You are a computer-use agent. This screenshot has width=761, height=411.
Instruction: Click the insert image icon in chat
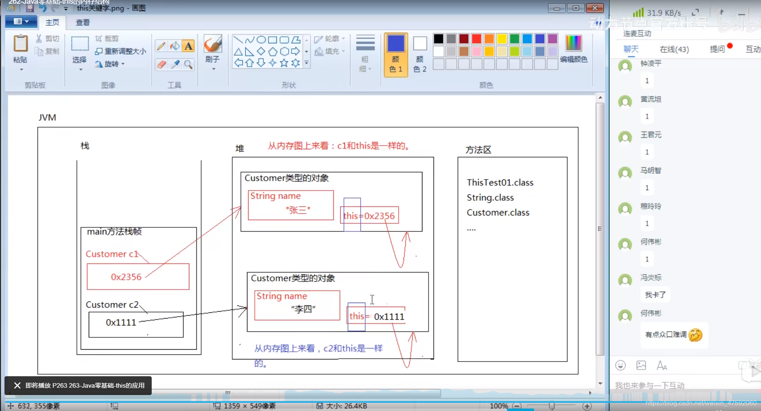click(x=641, y=365)
